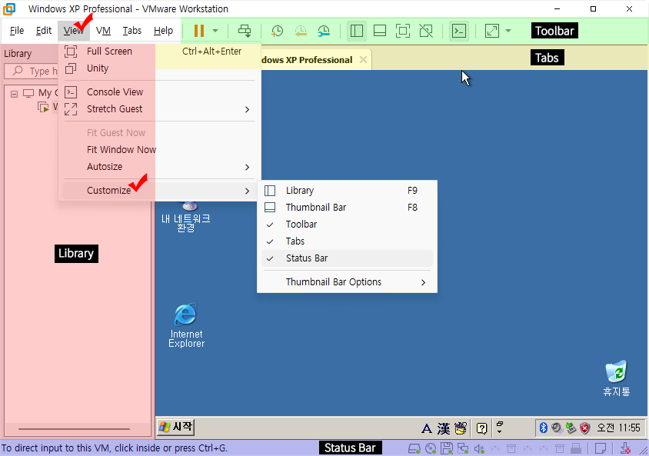Click the revert-to-snapshot toolbar icon
Image resolution: width=649 pixels, height=456 pixels.
tap(301, 31)
